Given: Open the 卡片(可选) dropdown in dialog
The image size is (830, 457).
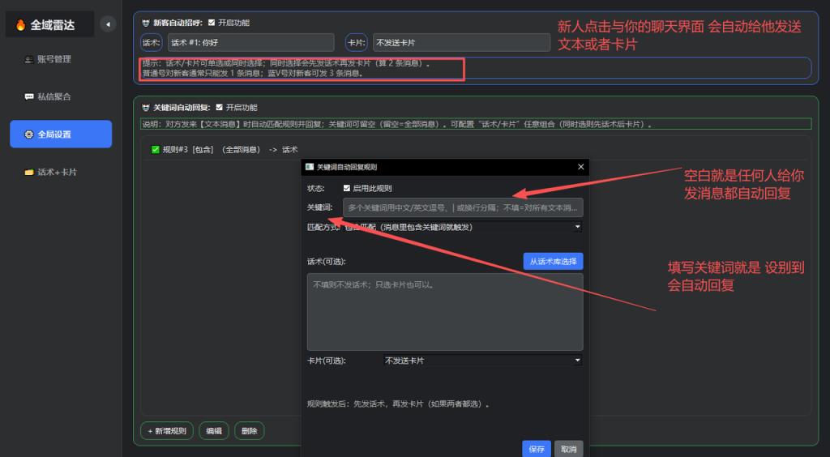Looking at the screenshot, I should pos(482,361).
